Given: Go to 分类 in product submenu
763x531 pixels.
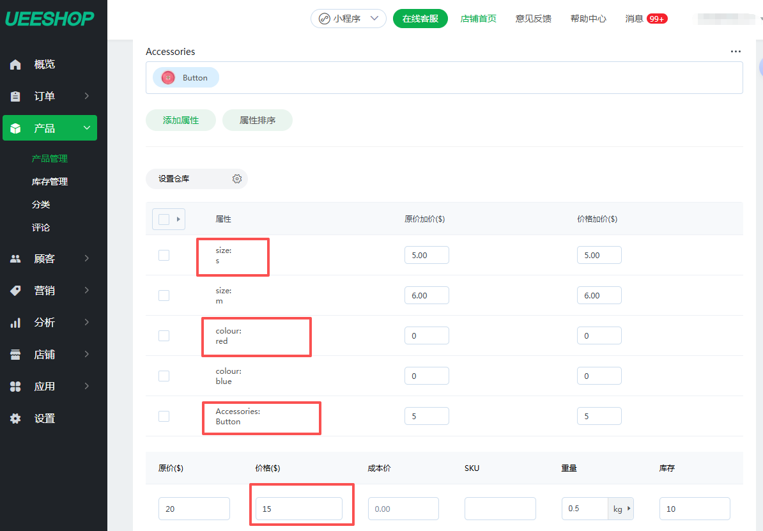Looking at the screenshot, I should 41,204.
